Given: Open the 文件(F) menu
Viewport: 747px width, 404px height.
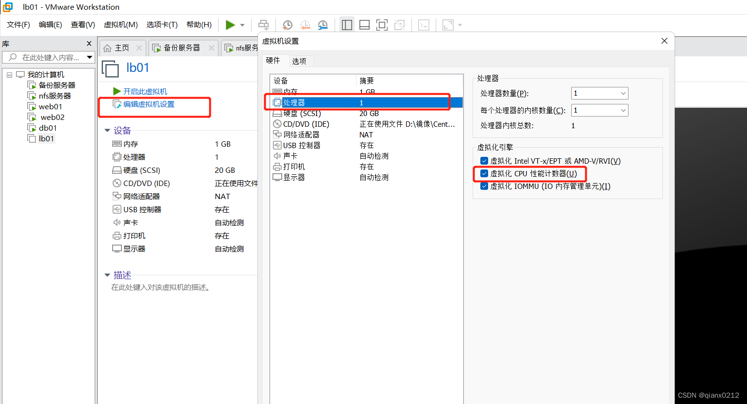Looking at the screenshot, I should tap(18, 25).
